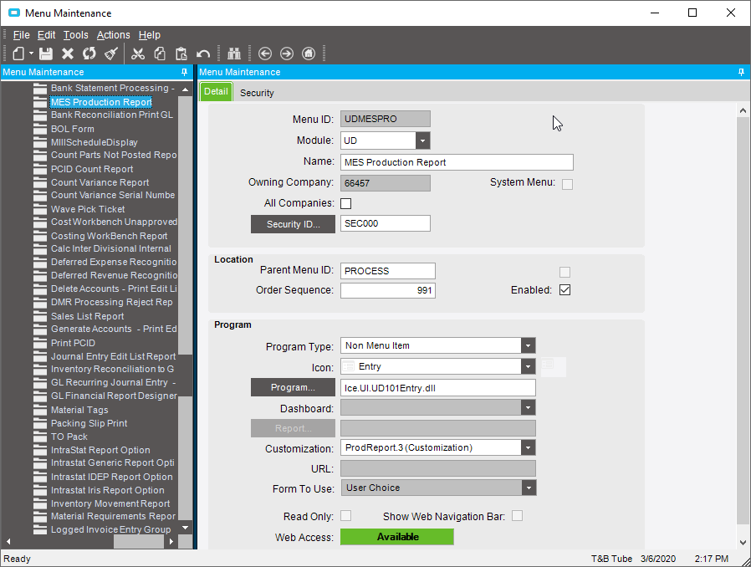Open the Icon dropdown
This screenshot has height=567, width=751.
pyautogui.click(x=529, y=367)
